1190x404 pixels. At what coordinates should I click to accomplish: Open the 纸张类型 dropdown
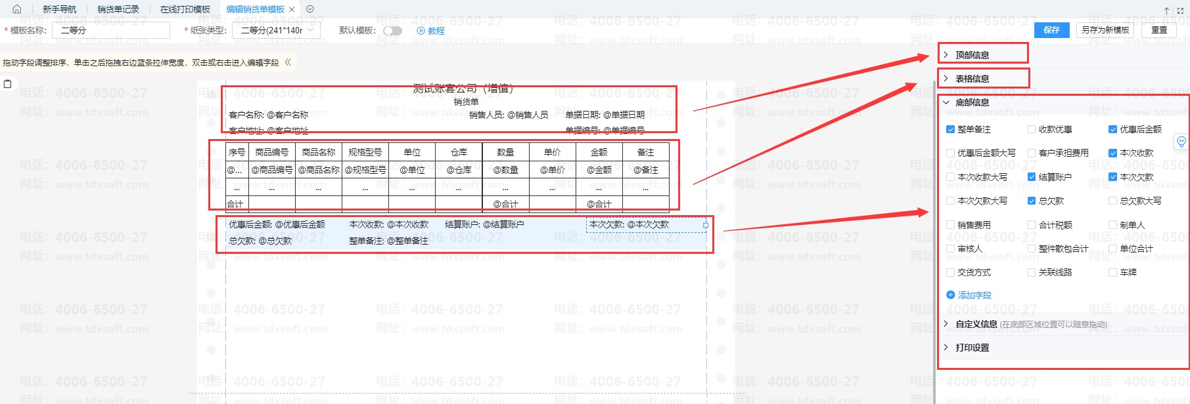276,30
